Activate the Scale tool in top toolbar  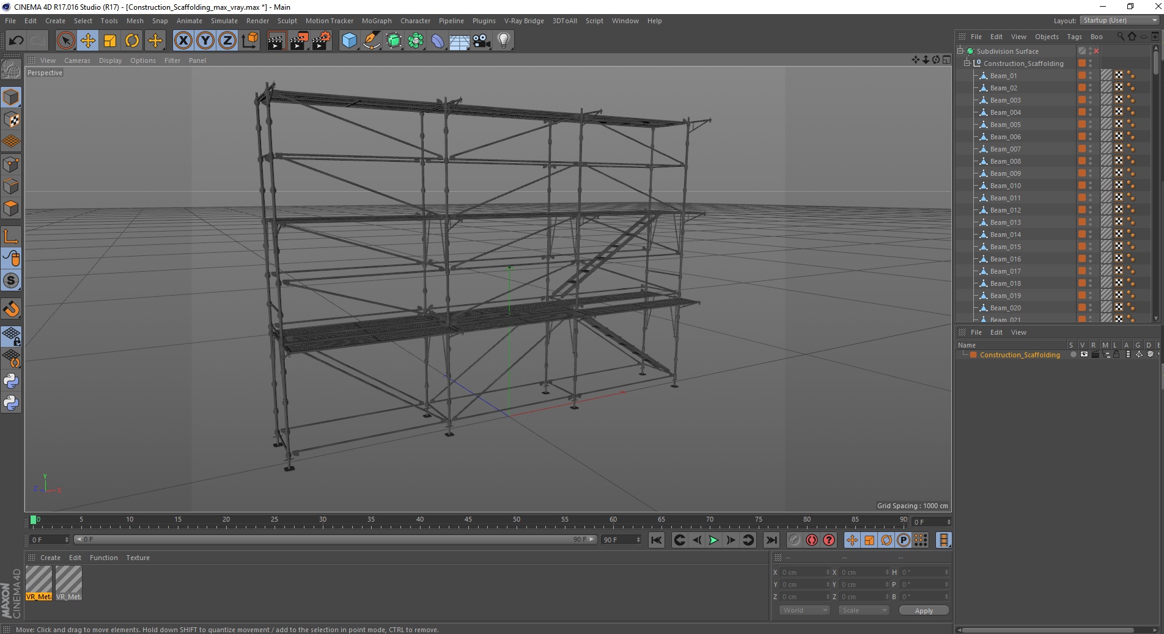point(110,41)
